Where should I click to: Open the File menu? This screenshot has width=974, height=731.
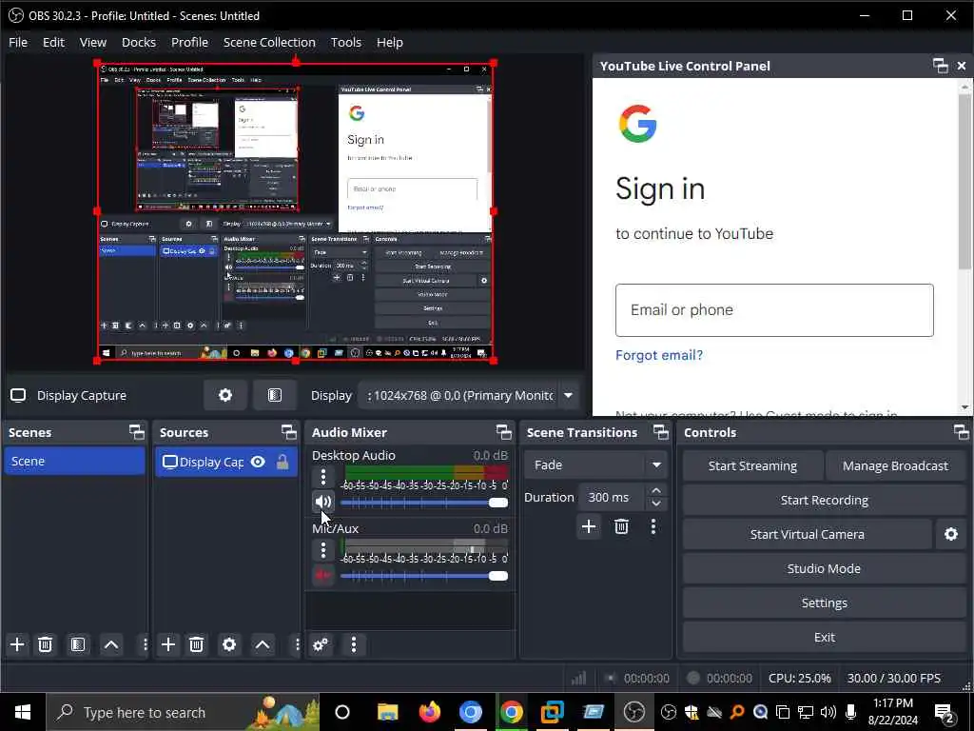pos(18,42)
